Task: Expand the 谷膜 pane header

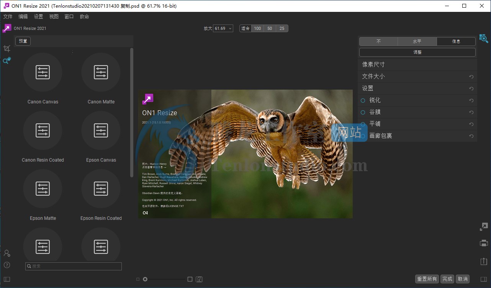Action: tap(418, 112)
